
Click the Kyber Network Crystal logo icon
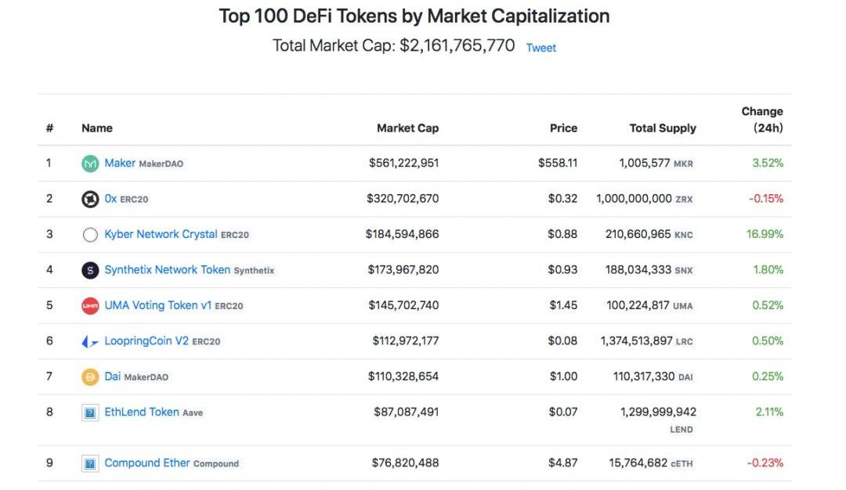(x=90, y=235)
